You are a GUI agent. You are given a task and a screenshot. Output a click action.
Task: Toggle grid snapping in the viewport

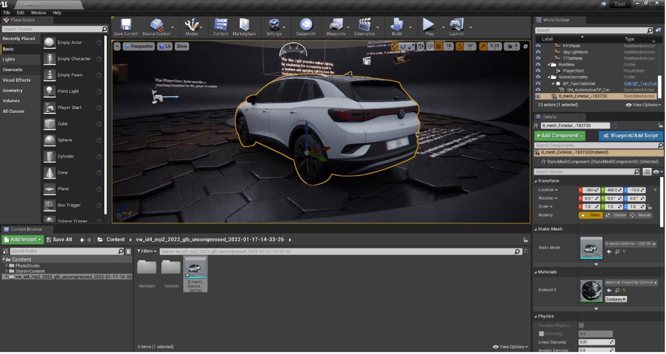[x=439, y=46]
